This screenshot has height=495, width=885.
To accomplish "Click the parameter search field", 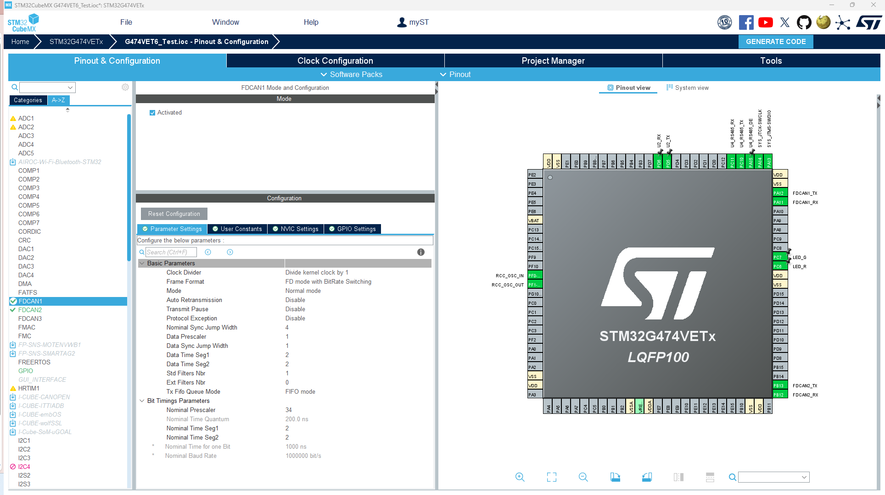I will click(171, 252).
